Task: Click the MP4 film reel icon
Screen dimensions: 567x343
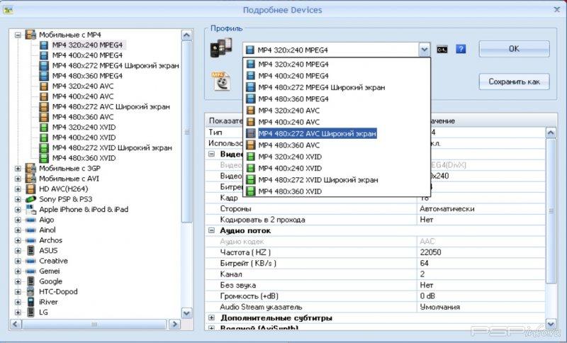Action: pos(220,80)
